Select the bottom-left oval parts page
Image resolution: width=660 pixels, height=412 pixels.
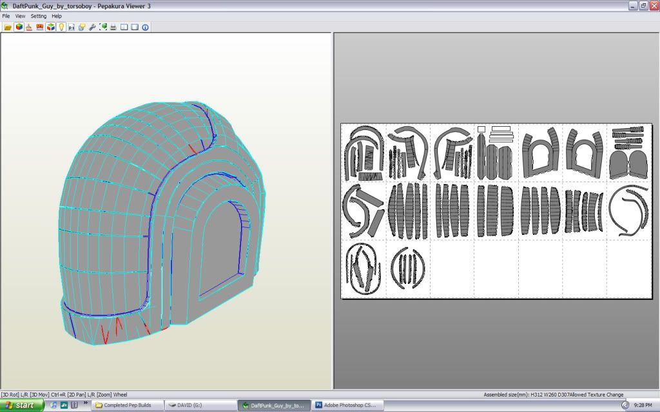364,269
